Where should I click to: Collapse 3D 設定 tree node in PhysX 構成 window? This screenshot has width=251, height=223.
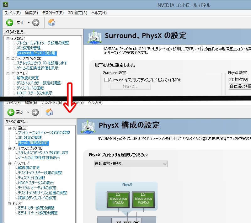click(x=9, y=128)
